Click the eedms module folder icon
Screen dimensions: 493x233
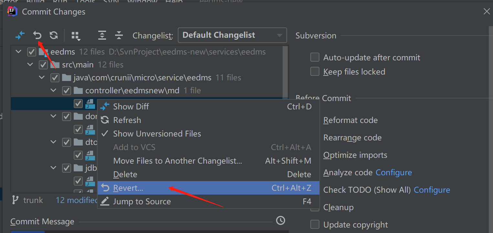tap(43, 52)
